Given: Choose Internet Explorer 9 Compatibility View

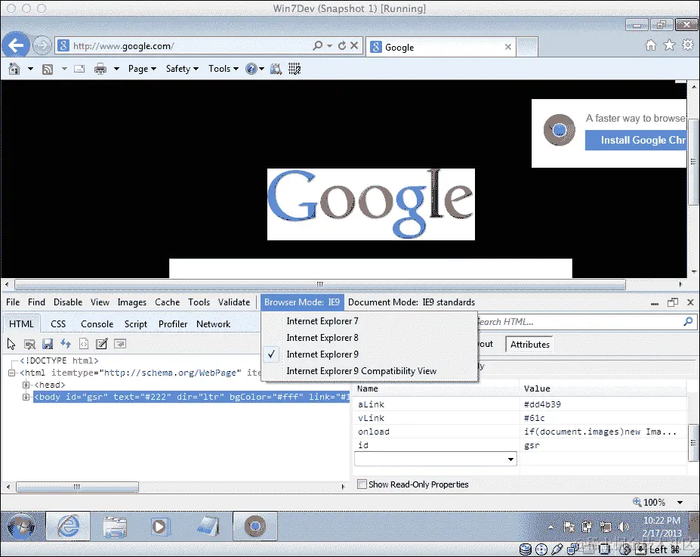Looking at the screenshot, I should pos(369,371).
